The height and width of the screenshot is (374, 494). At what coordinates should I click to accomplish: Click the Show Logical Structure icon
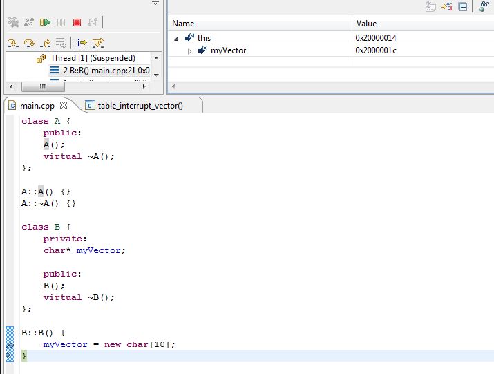(x=447, y=7)
